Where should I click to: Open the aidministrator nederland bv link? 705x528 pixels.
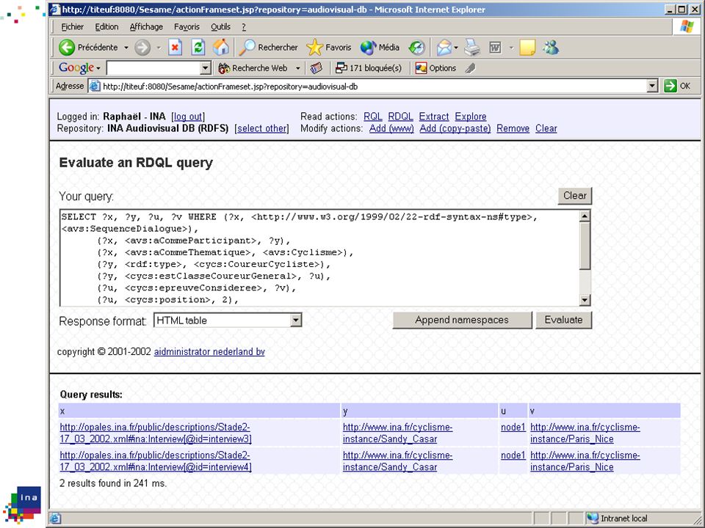click(x=209, y=352)
